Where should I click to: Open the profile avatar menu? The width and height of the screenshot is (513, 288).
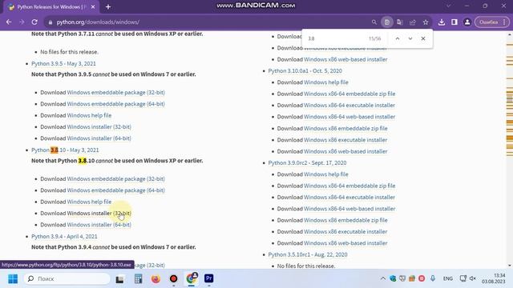click(x=467, y=22)
